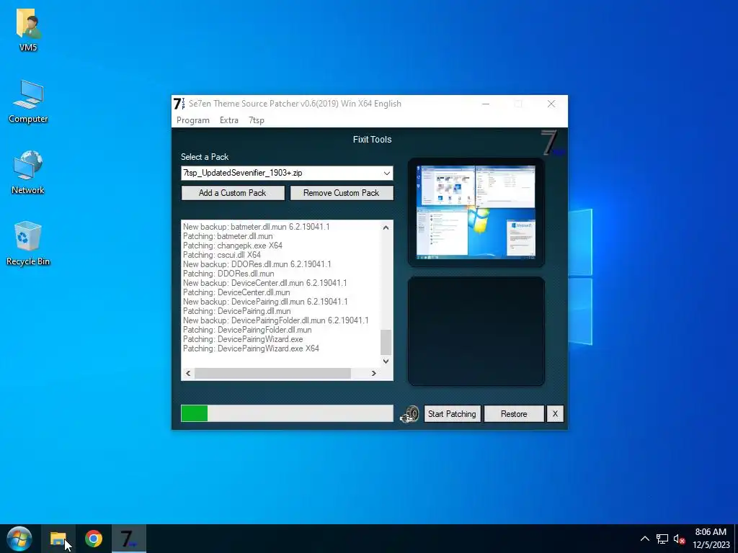
Task: Activate the 7tsp taskbar button
Action: [x=129, y=539]
